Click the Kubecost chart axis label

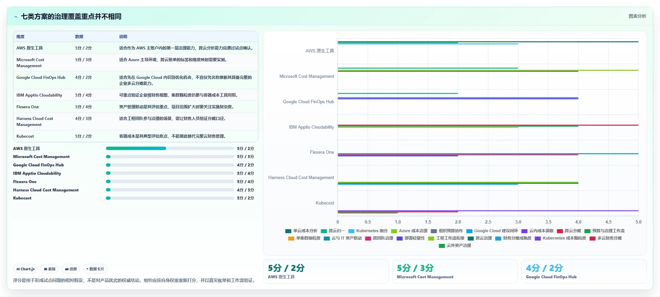[325, 203]
